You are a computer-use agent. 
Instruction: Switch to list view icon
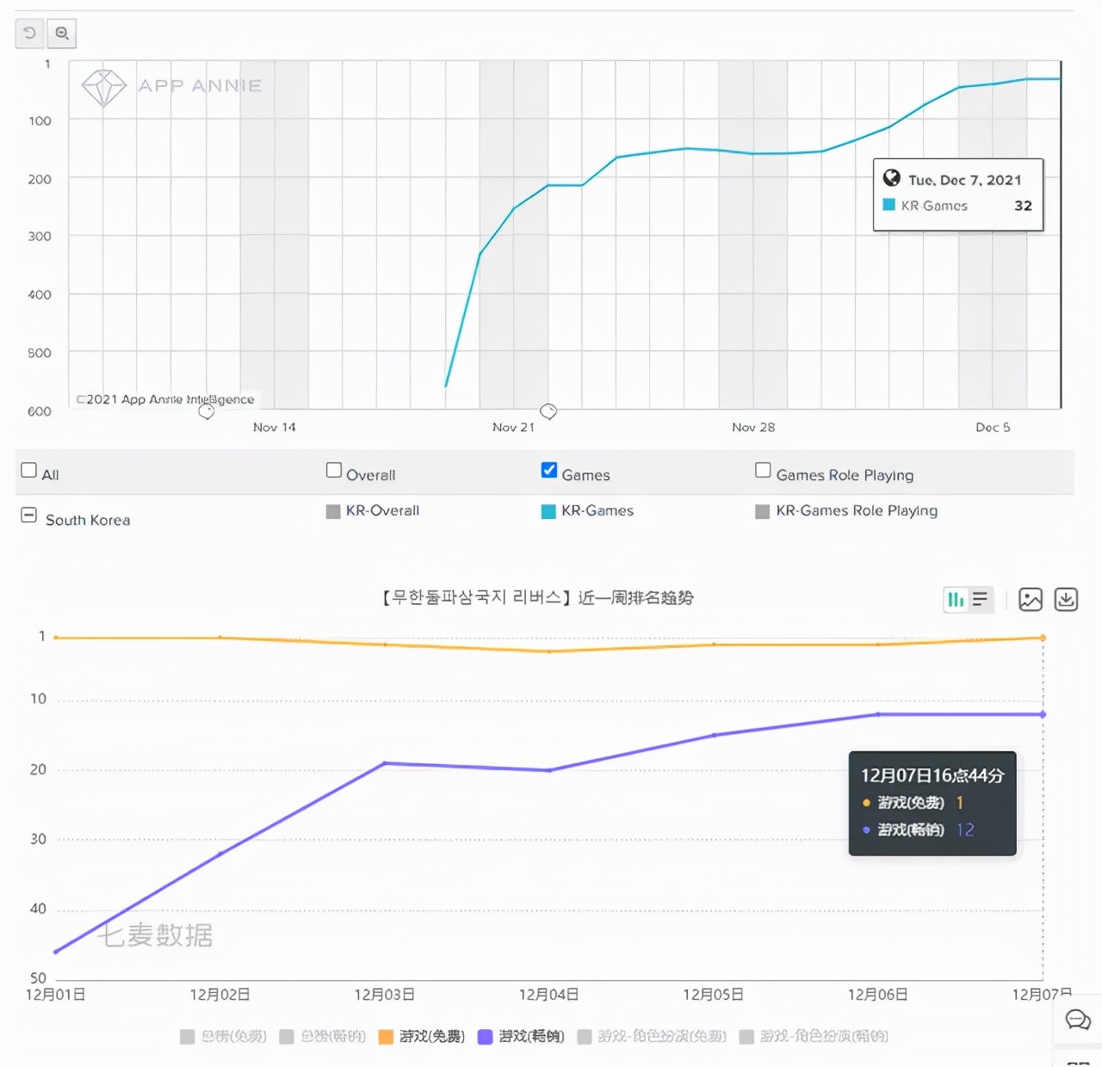tap(981, 600)
